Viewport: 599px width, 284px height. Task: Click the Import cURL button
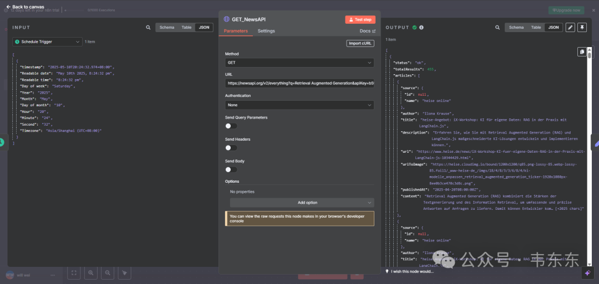(x=361, y=43)
